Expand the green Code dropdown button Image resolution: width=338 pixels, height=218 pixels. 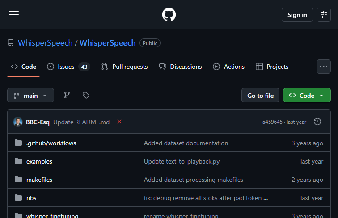pyautogui.click(x=307, y=95)
